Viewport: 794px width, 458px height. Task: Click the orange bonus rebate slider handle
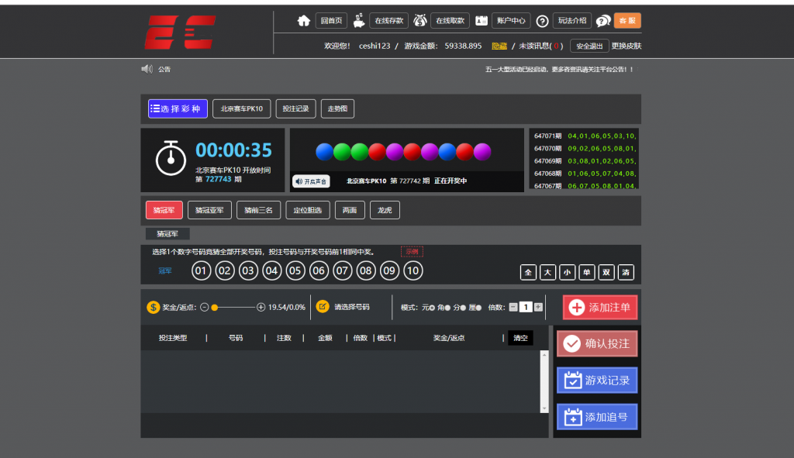(x=215, y=308)
